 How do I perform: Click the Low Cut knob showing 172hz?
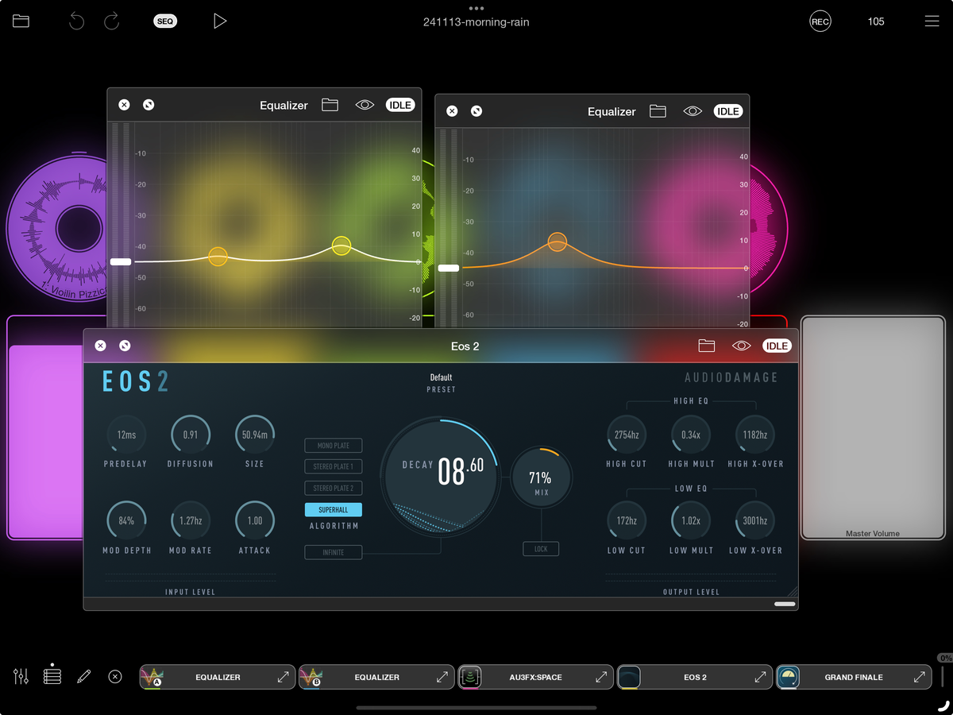point(627,520)
